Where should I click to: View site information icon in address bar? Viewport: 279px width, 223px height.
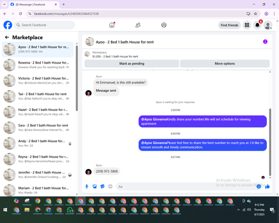pos(30,14)
